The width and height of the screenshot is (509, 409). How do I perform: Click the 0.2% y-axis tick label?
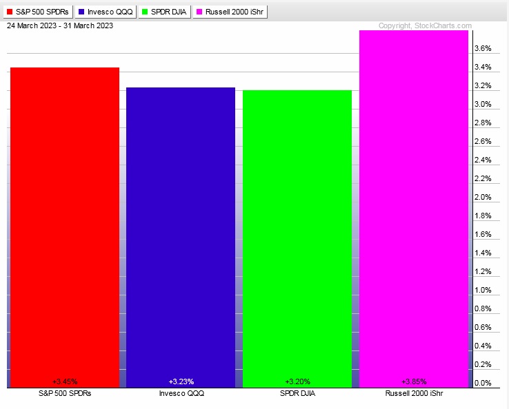pyautogui.click(x=483, y=365)
